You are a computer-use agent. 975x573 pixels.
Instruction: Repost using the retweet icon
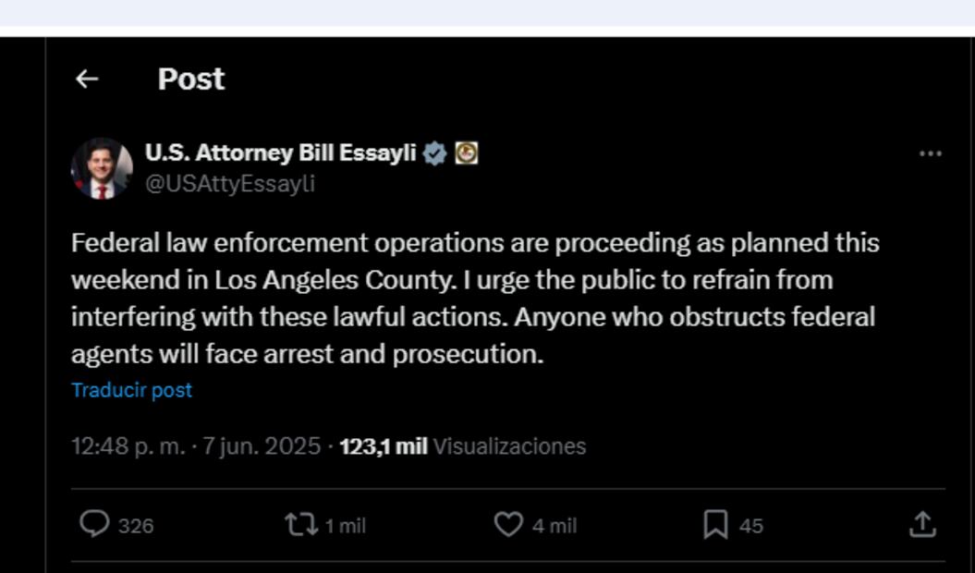click(299, 525)
